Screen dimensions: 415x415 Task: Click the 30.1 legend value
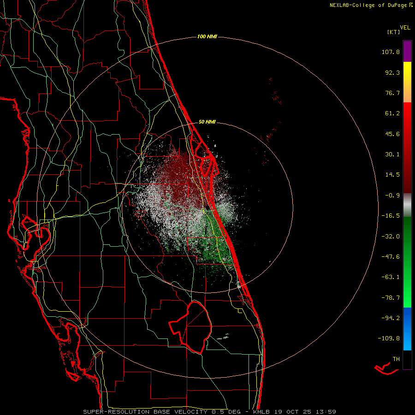coord(392,154)
